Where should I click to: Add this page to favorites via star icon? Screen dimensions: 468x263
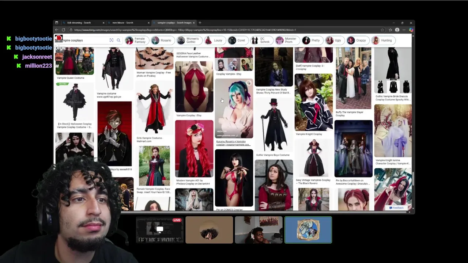pos(382,30)
